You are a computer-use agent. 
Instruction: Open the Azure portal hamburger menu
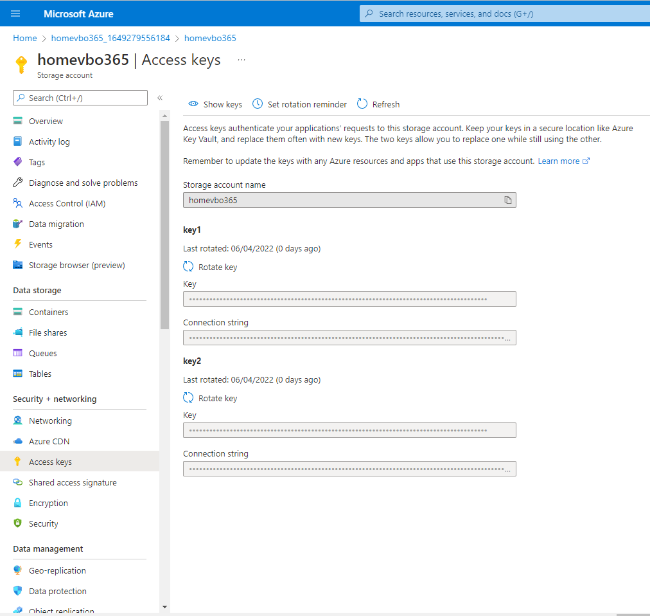click(15, 14)
